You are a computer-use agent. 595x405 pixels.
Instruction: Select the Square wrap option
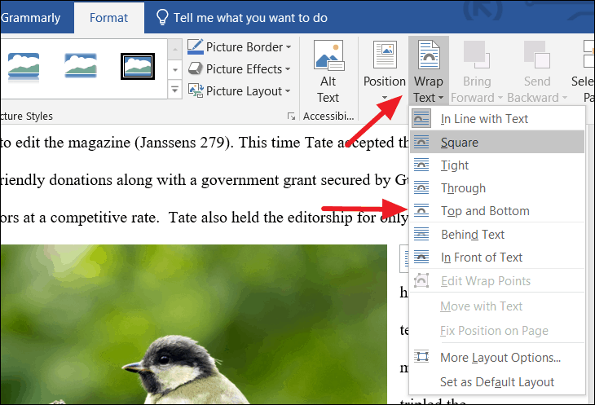pyautogui.click(x=497, y=142)
